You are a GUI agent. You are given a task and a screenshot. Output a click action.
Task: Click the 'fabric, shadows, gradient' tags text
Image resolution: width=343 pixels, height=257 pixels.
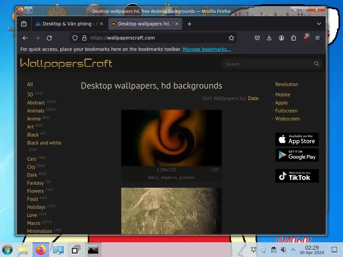(x=171, y=177)
